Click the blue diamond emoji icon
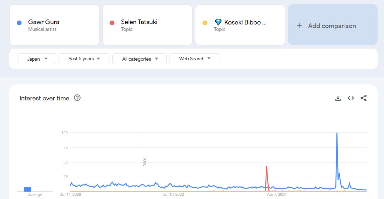The height and width of the screenshot is (199, 384). (x=218, y=22)
